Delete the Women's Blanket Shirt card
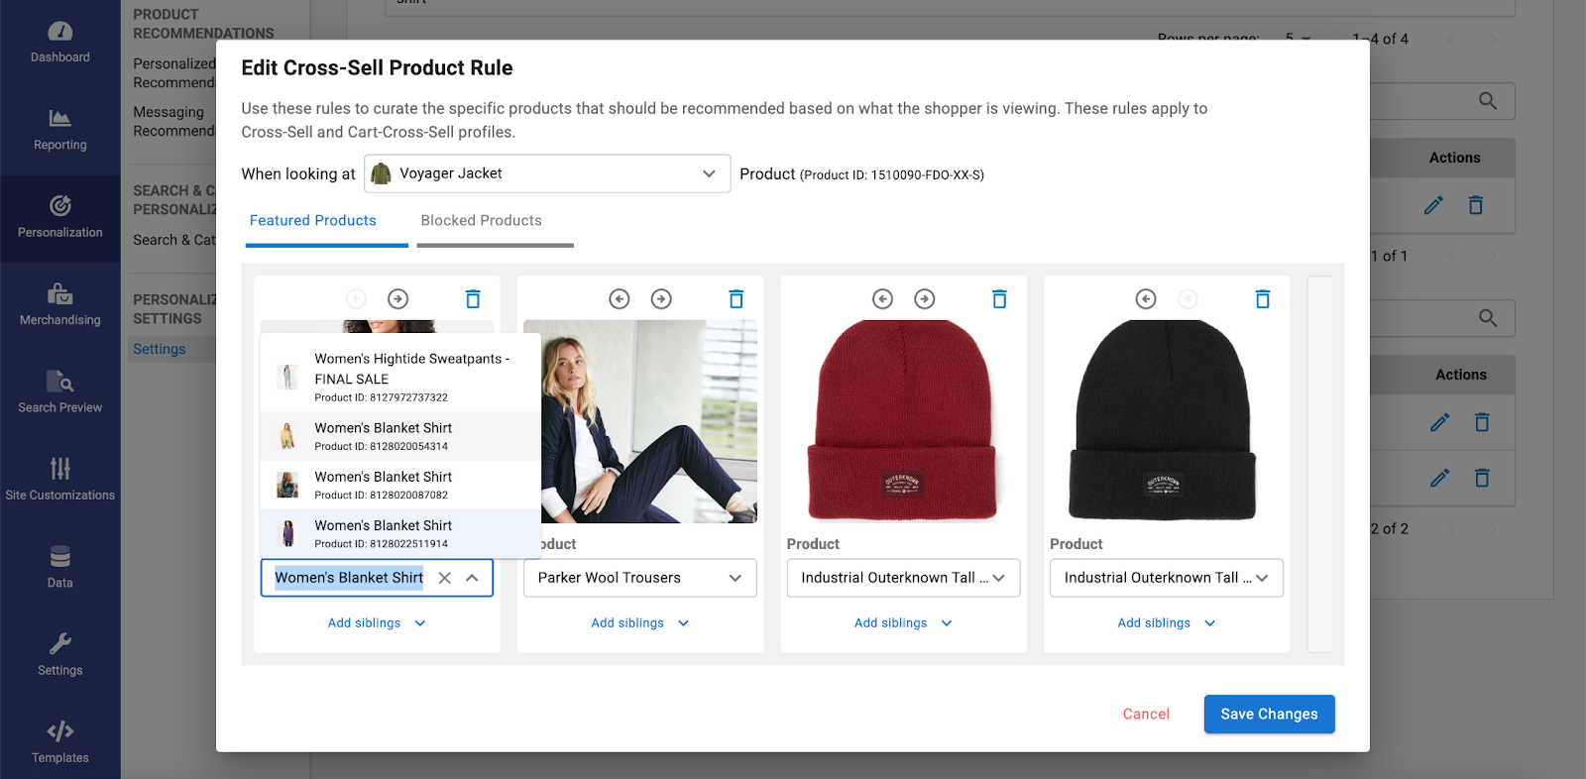 tap(473, 298)
